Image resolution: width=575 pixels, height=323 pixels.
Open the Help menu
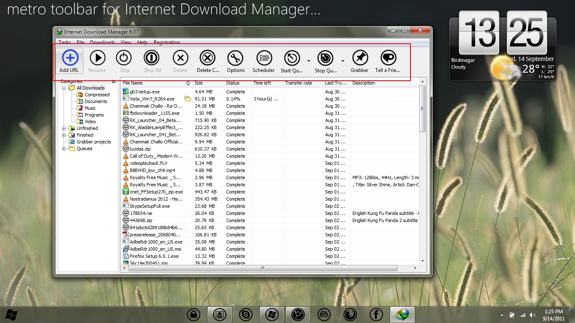click(143, 42)
